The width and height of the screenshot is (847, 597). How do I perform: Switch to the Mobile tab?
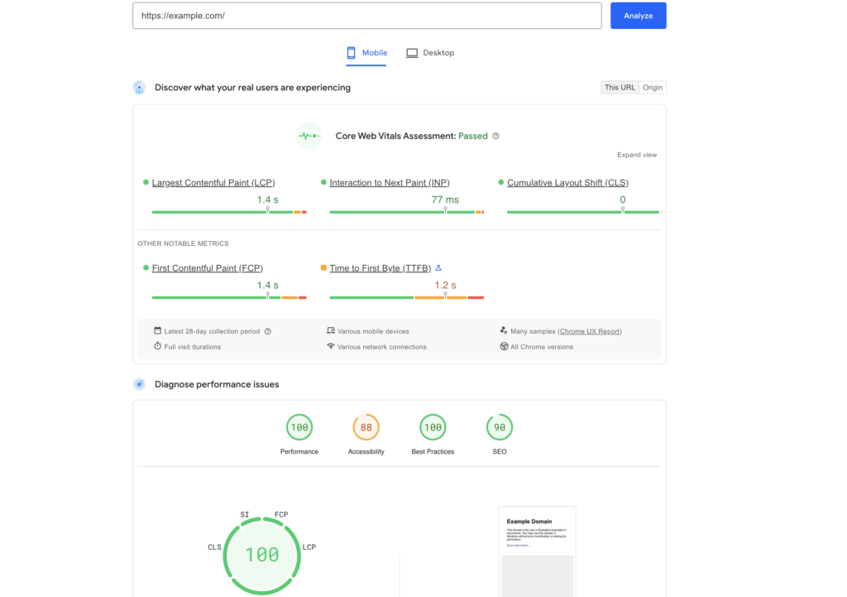click(366, 53)
